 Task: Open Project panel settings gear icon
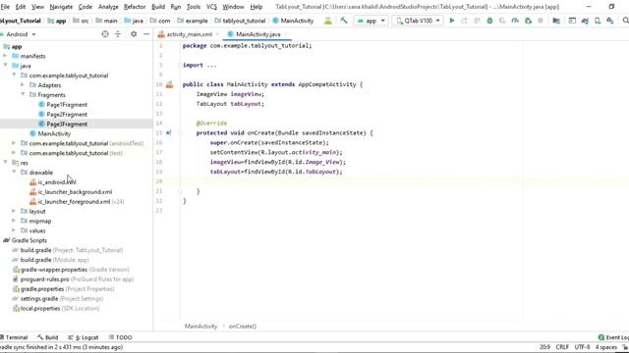click(x=134, y=34)
